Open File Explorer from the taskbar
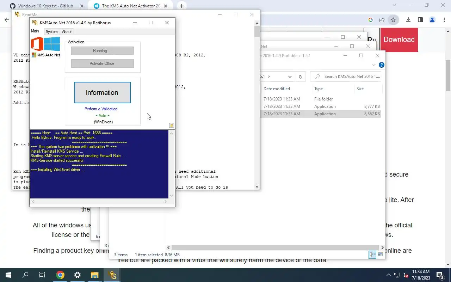 95,275
